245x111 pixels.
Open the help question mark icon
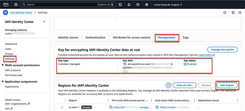click(x=138, y=5)
